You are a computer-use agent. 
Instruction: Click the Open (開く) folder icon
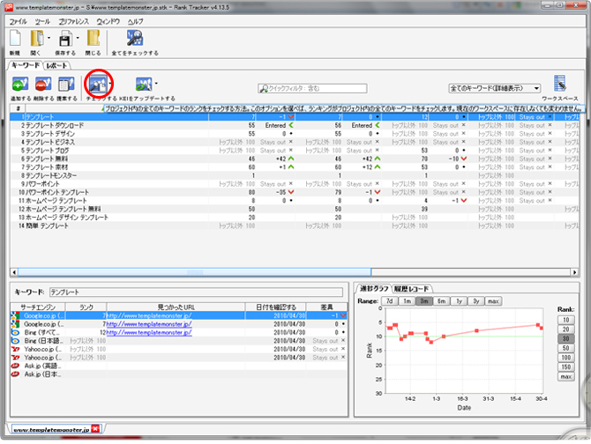tap(37, 39)
